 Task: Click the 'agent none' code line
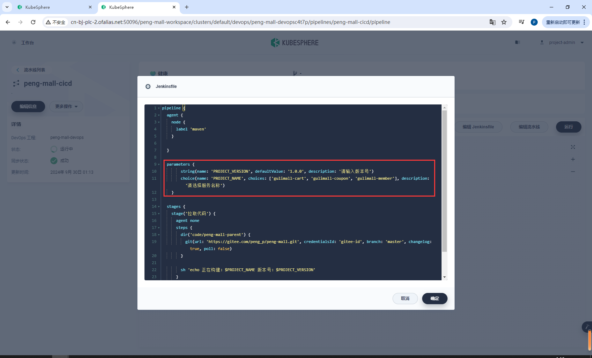point(187,221)
